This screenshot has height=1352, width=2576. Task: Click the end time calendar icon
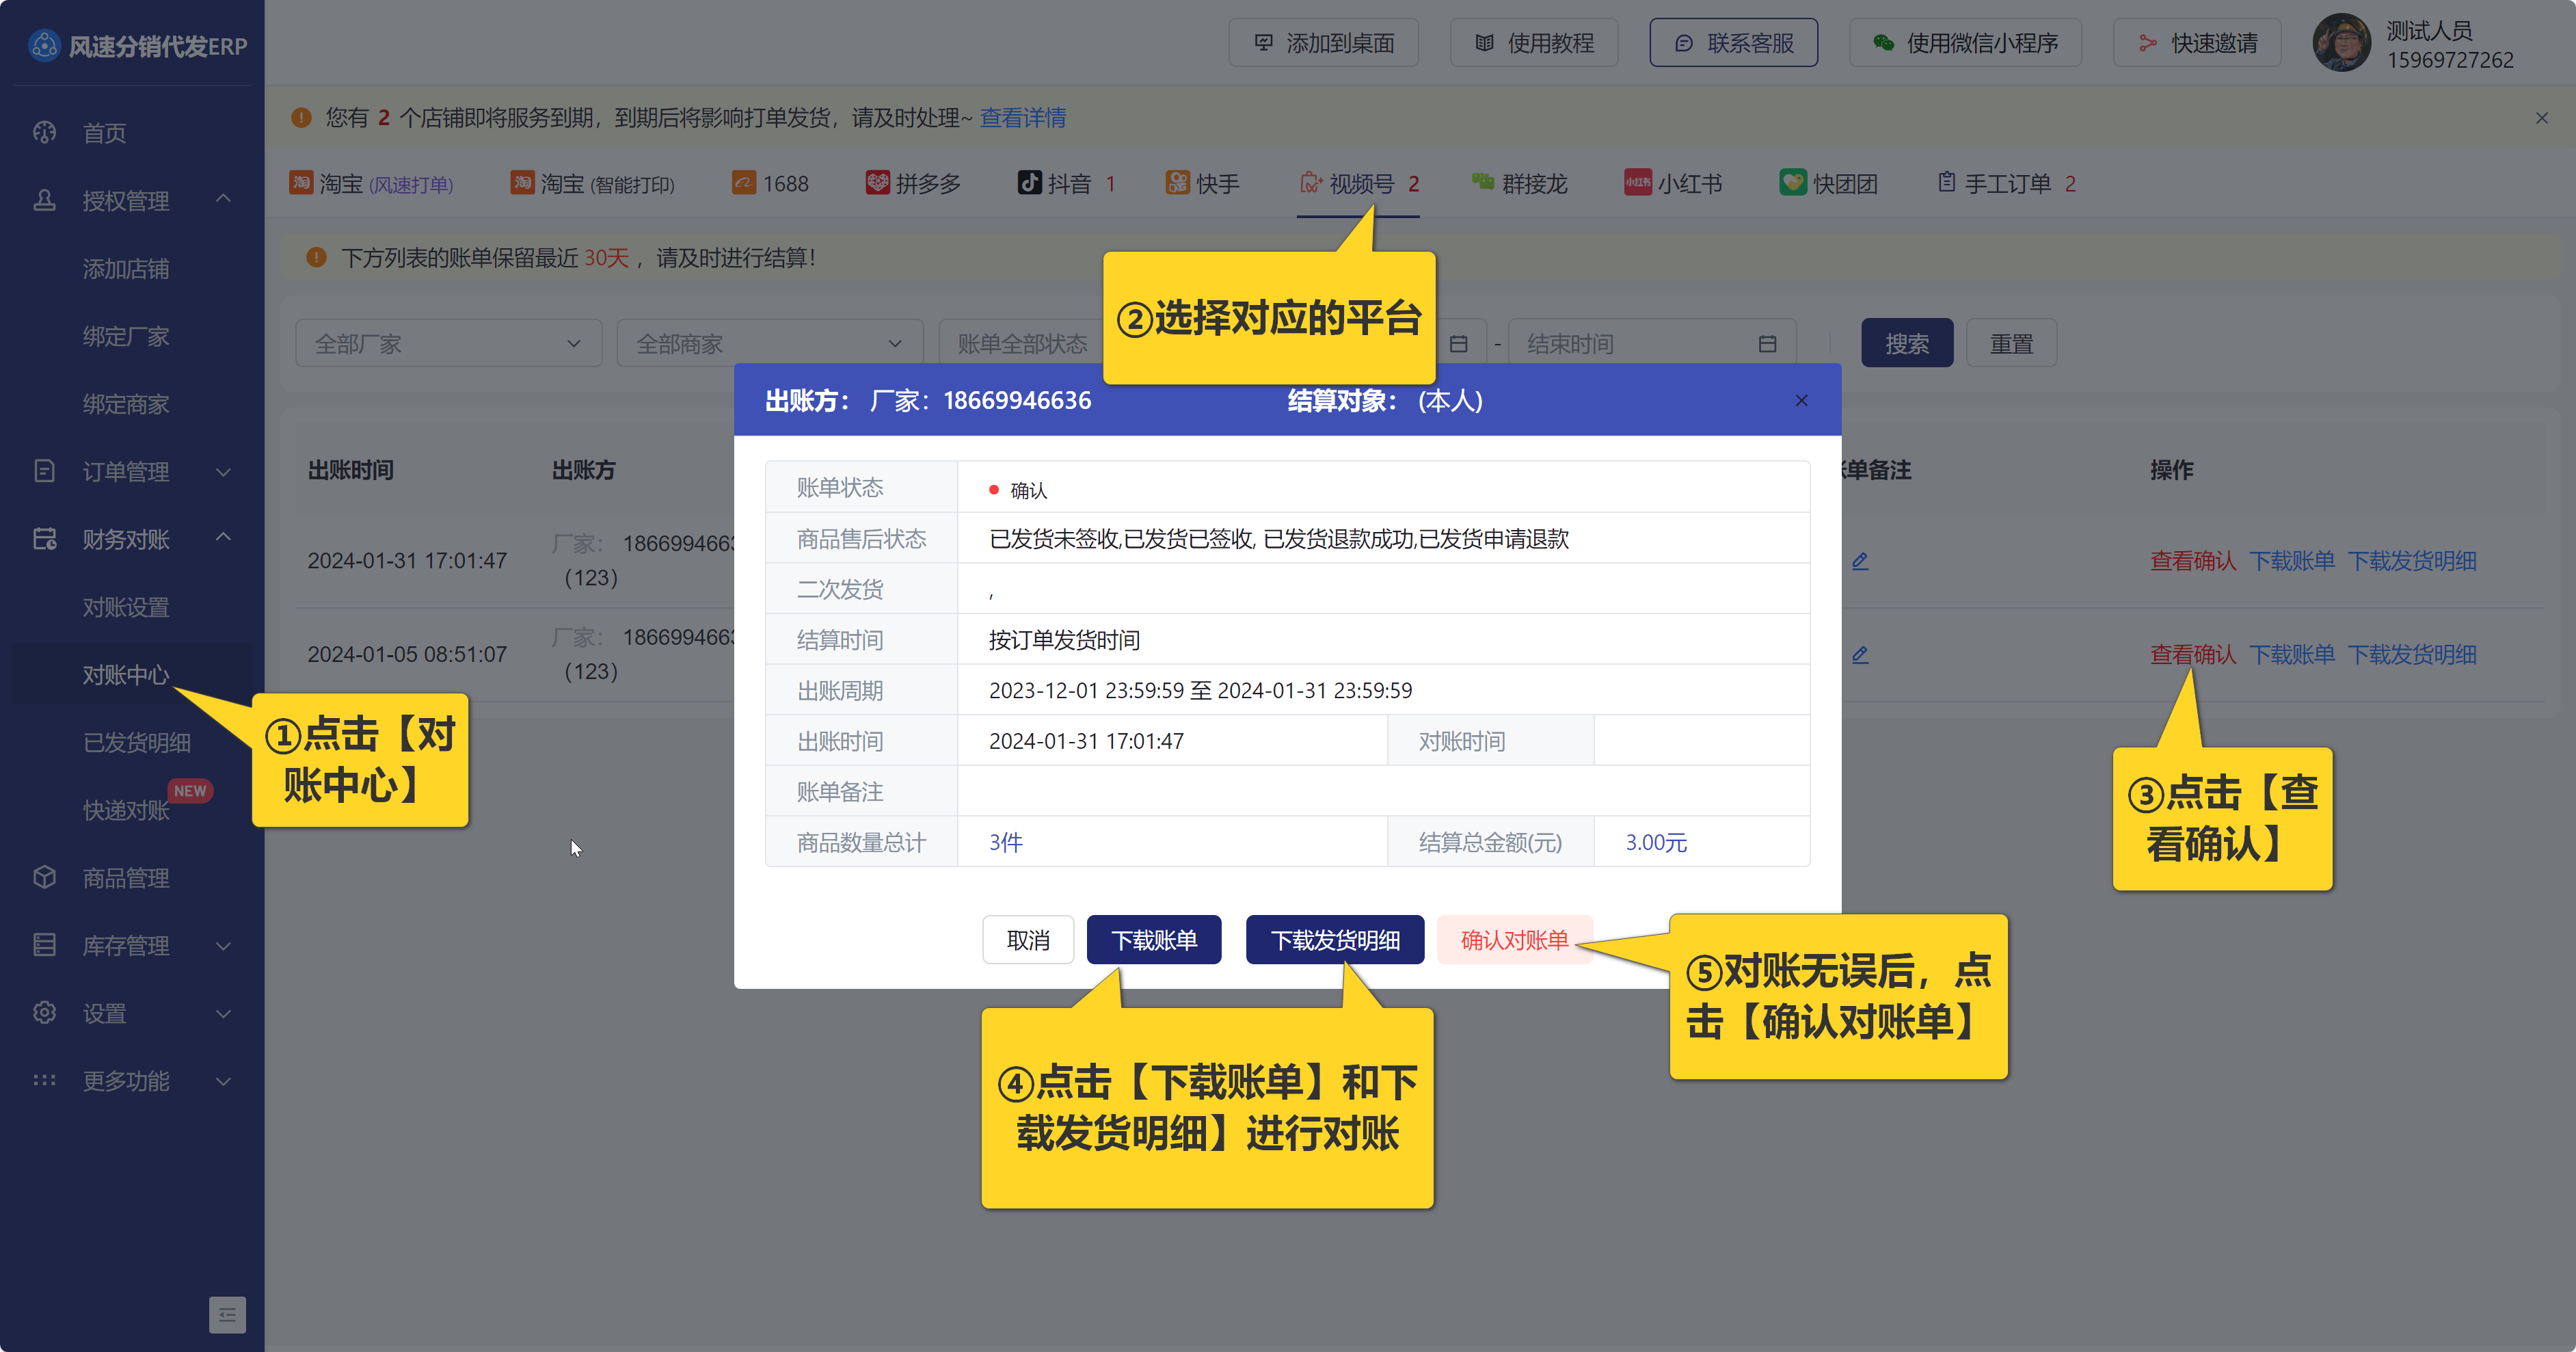[x=1767, y=344]
